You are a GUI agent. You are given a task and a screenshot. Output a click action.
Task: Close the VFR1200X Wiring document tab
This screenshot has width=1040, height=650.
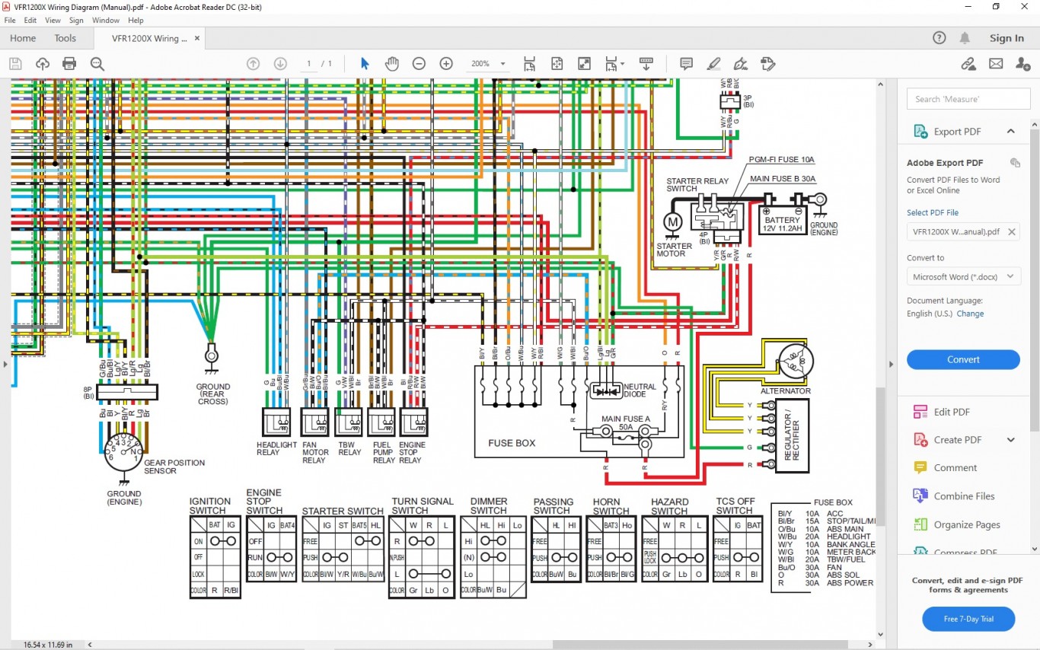[x=197, y=38]
